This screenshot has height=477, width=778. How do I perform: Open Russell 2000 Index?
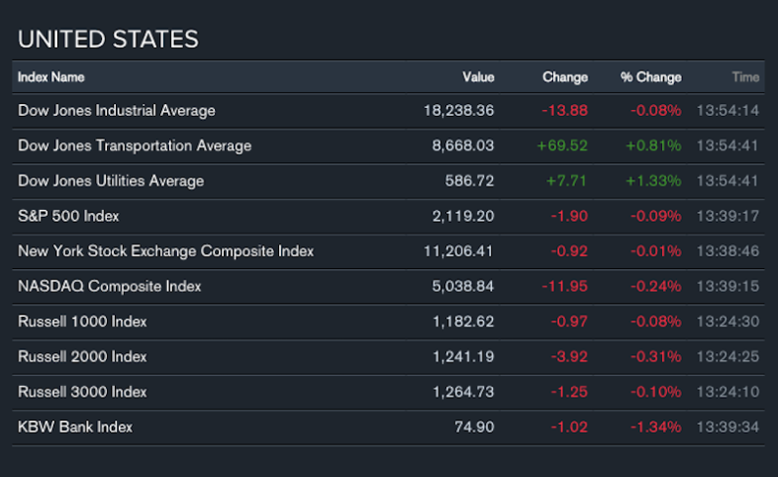[82, 357]
